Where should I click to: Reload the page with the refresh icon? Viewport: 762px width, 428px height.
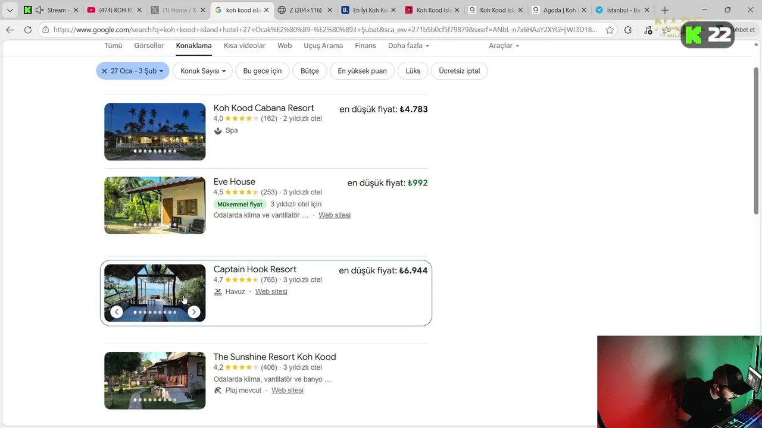click(x=28, y=30)
